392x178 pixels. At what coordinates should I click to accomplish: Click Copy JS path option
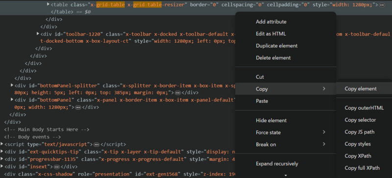click(360, 132)
